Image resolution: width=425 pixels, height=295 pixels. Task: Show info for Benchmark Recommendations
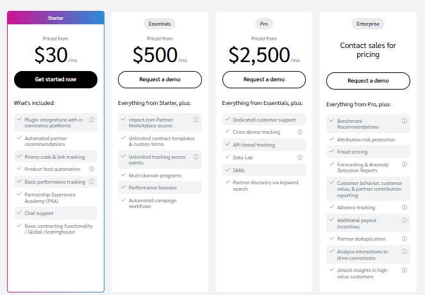pyautogui.click(x=404, y=121)
